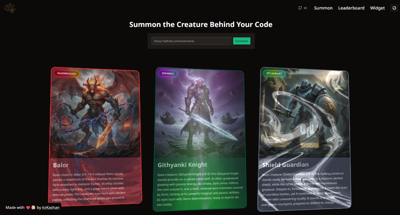Toggle the theme switch icon in the header
The image size is (400, 215).
coord(394,8)
